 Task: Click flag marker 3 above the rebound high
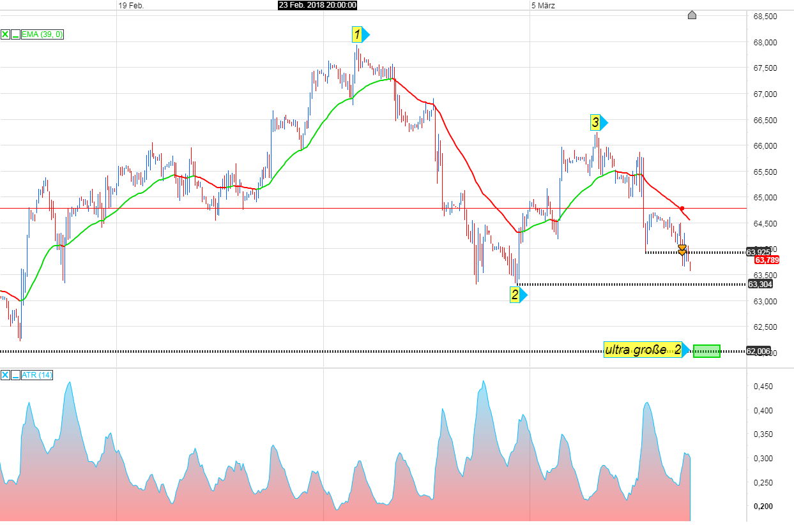[x=596, y=122]
